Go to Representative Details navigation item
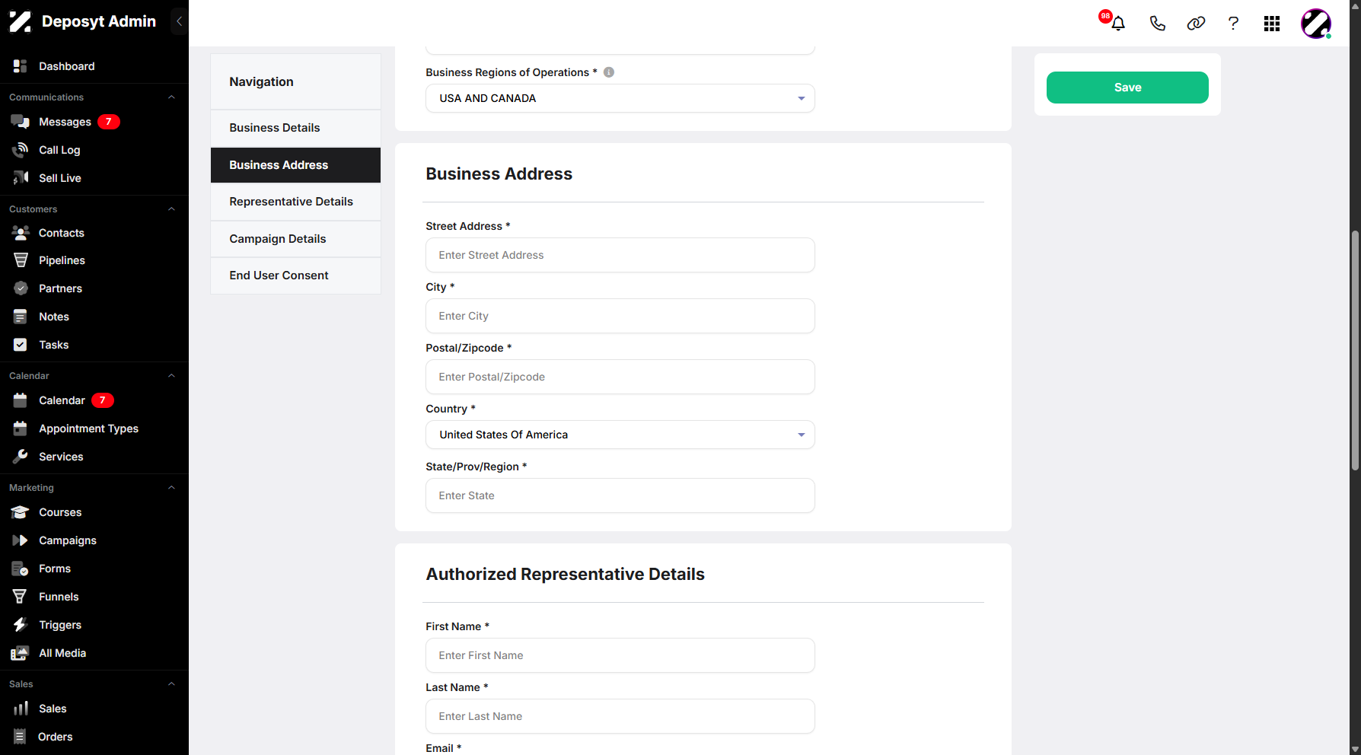 [295, 202]
